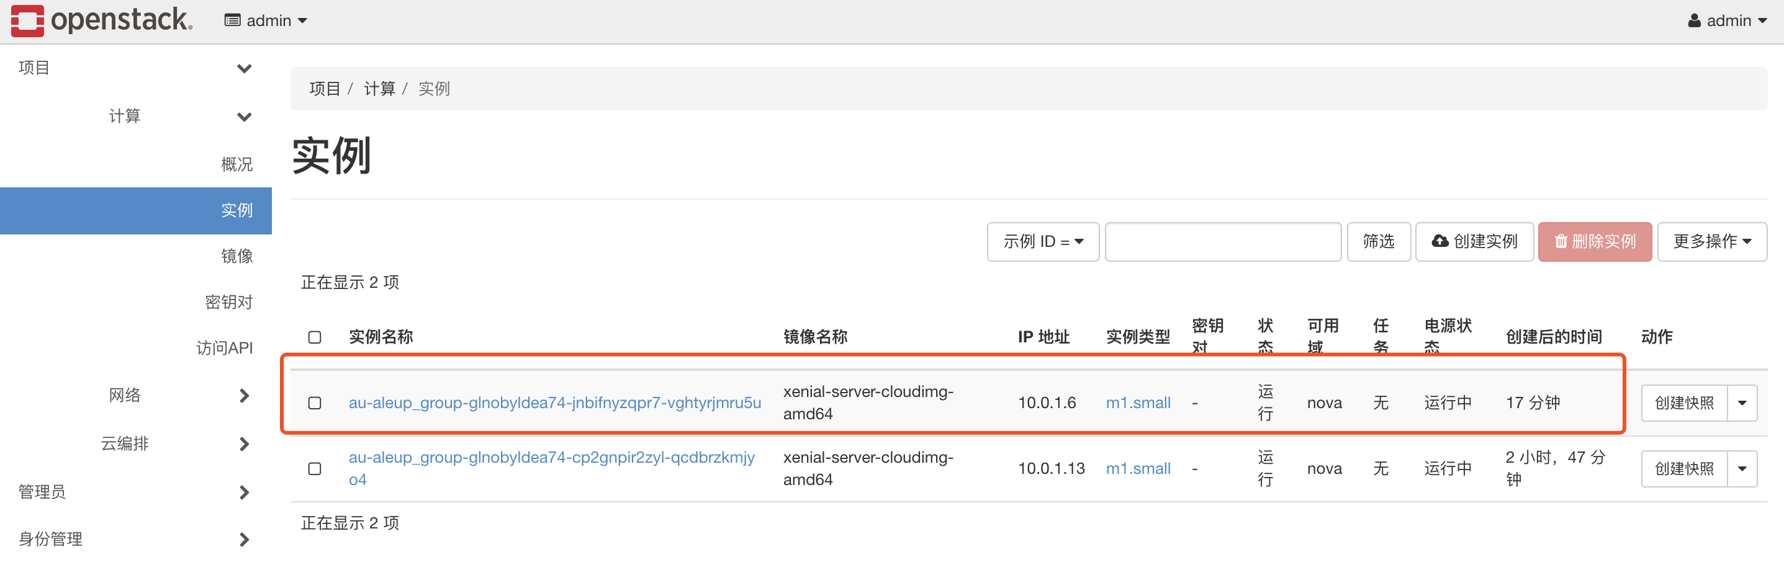Expand the 网络 sidebar section
Viewport: 1784px width, 588px height.
point(244,396)
